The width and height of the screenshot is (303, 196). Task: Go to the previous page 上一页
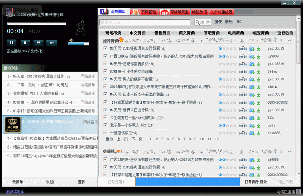(122, 139)
